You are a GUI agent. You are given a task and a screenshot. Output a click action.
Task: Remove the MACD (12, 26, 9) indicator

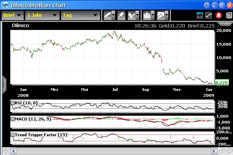[x=13, y=119]
